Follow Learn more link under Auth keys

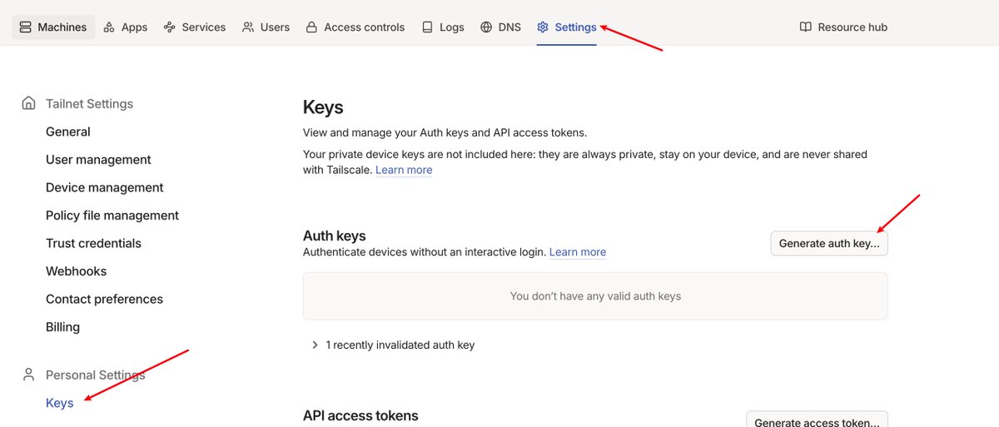click(x=578, y=252)
